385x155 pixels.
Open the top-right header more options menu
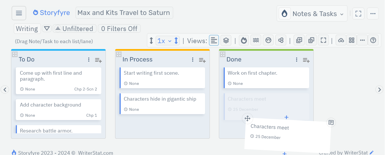point(373,14)
